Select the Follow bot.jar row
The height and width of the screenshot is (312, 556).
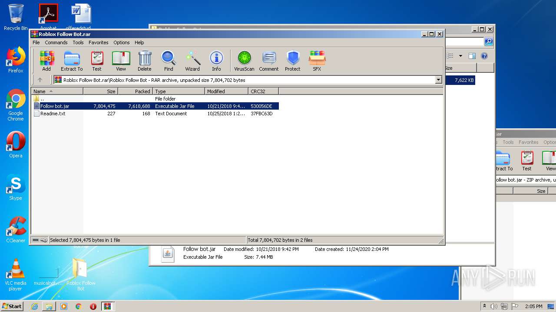click(155, 106)
